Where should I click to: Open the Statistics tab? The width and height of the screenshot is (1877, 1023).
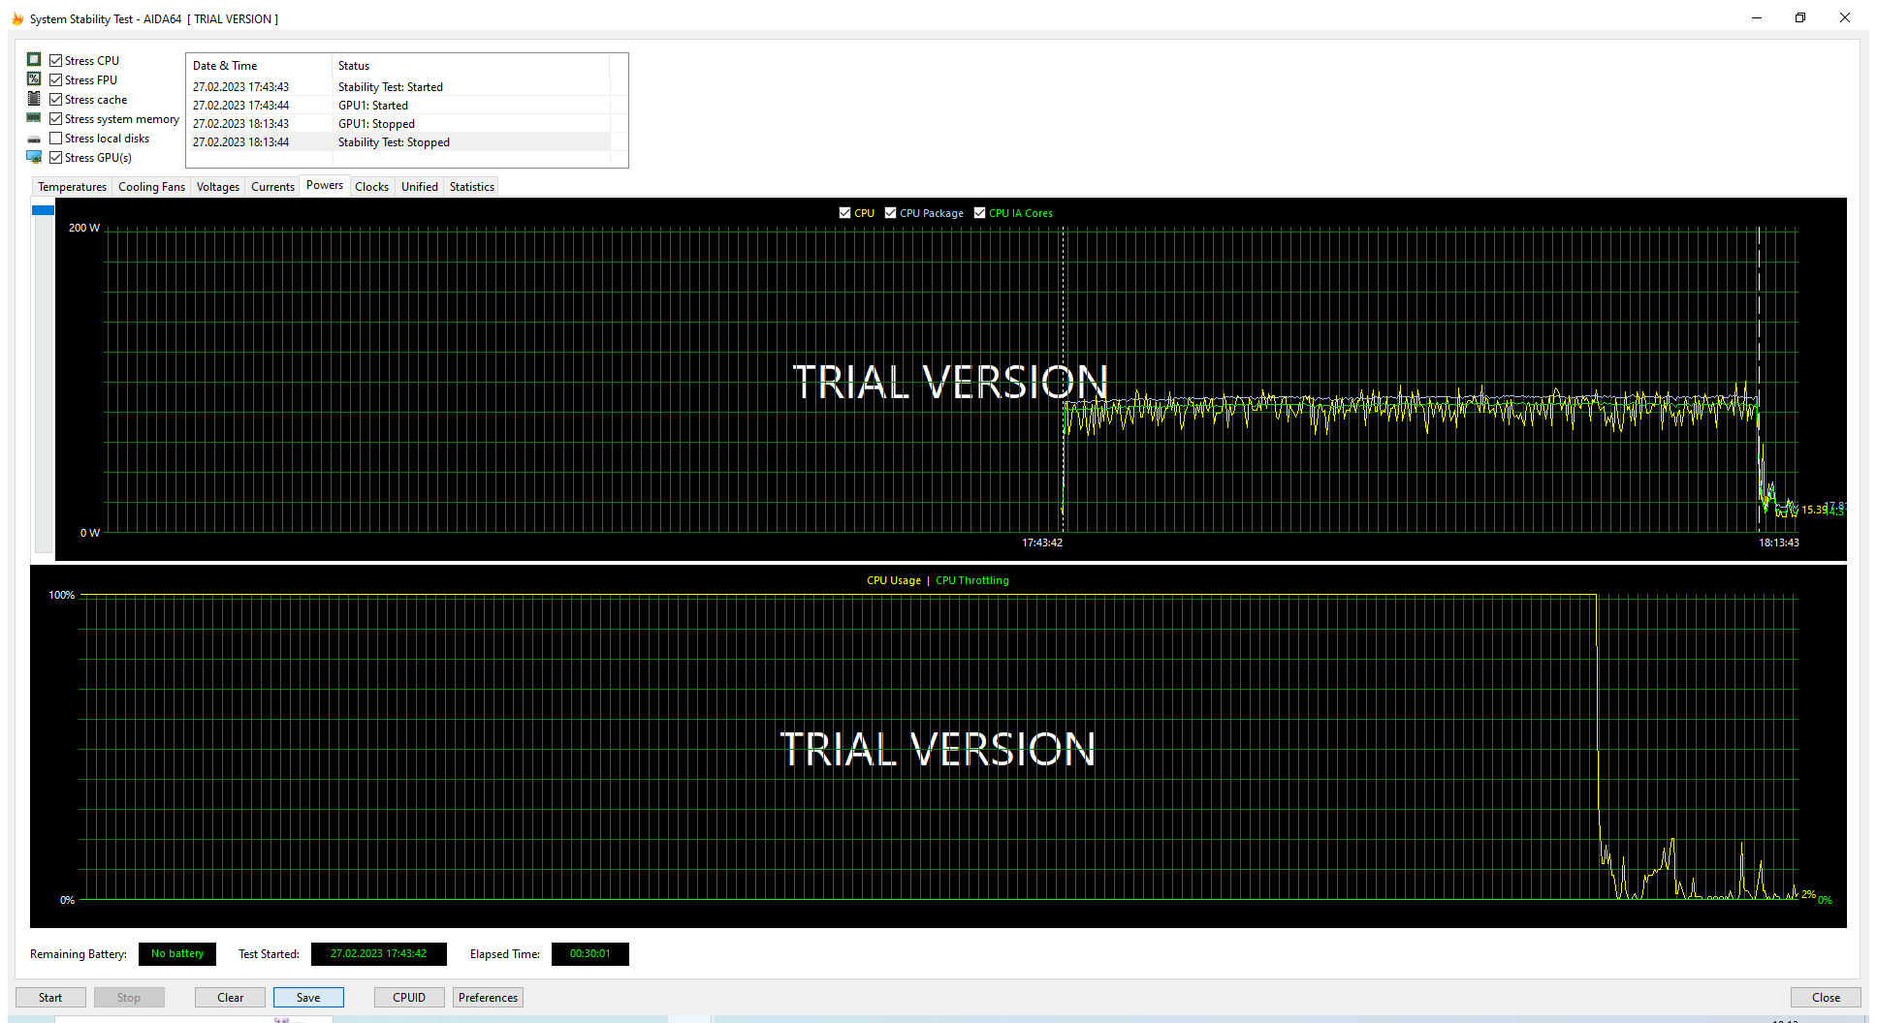tap(471, 187)
